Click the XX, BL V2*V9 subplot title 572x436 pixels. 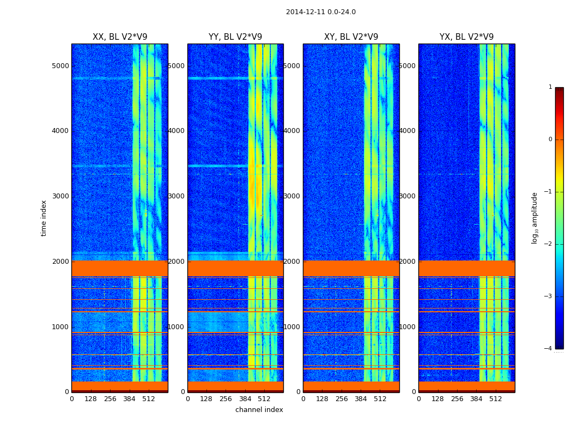119,37
